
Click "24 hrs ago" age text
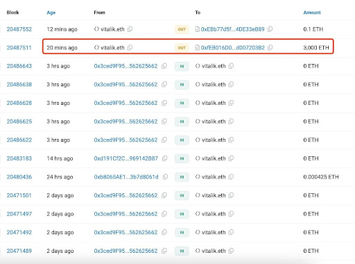[x=60, y=177]
